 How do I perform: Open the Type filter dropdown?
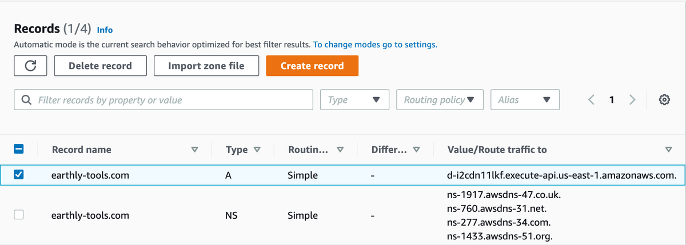click(x=354, y=100)
